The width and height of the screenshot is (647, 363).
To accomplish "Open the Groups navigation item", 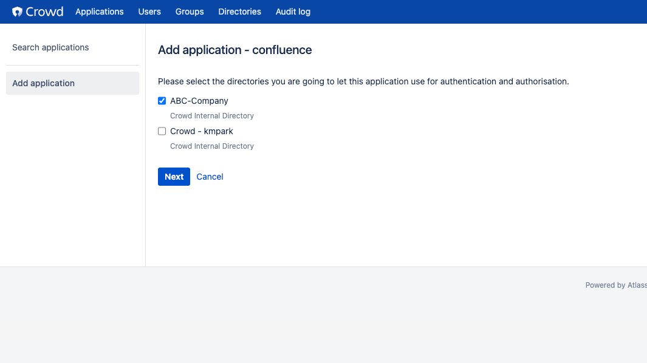I will pyautogui.click(x=190, y=12).
